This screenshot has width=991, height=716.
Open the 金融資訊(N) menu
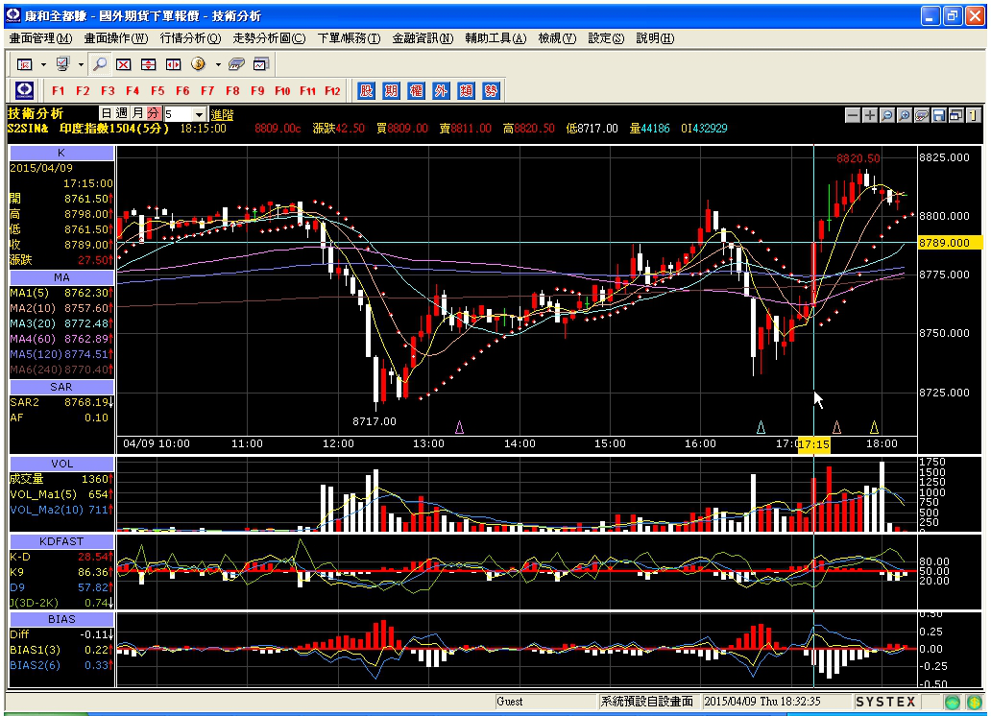pos(423,38)
